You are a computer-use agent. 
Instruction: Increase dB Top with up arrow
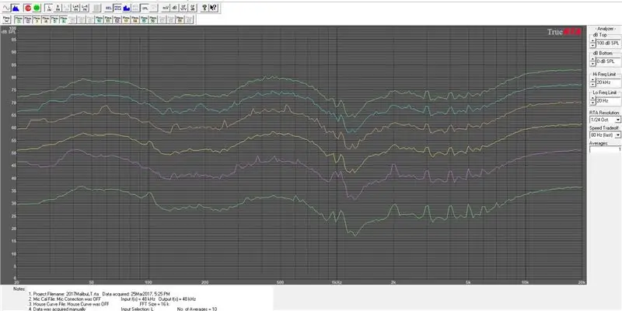pos(592,40)
